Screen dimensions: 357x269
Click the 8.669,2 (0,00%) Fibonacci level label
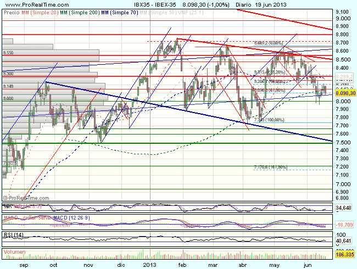pos(269,42)
